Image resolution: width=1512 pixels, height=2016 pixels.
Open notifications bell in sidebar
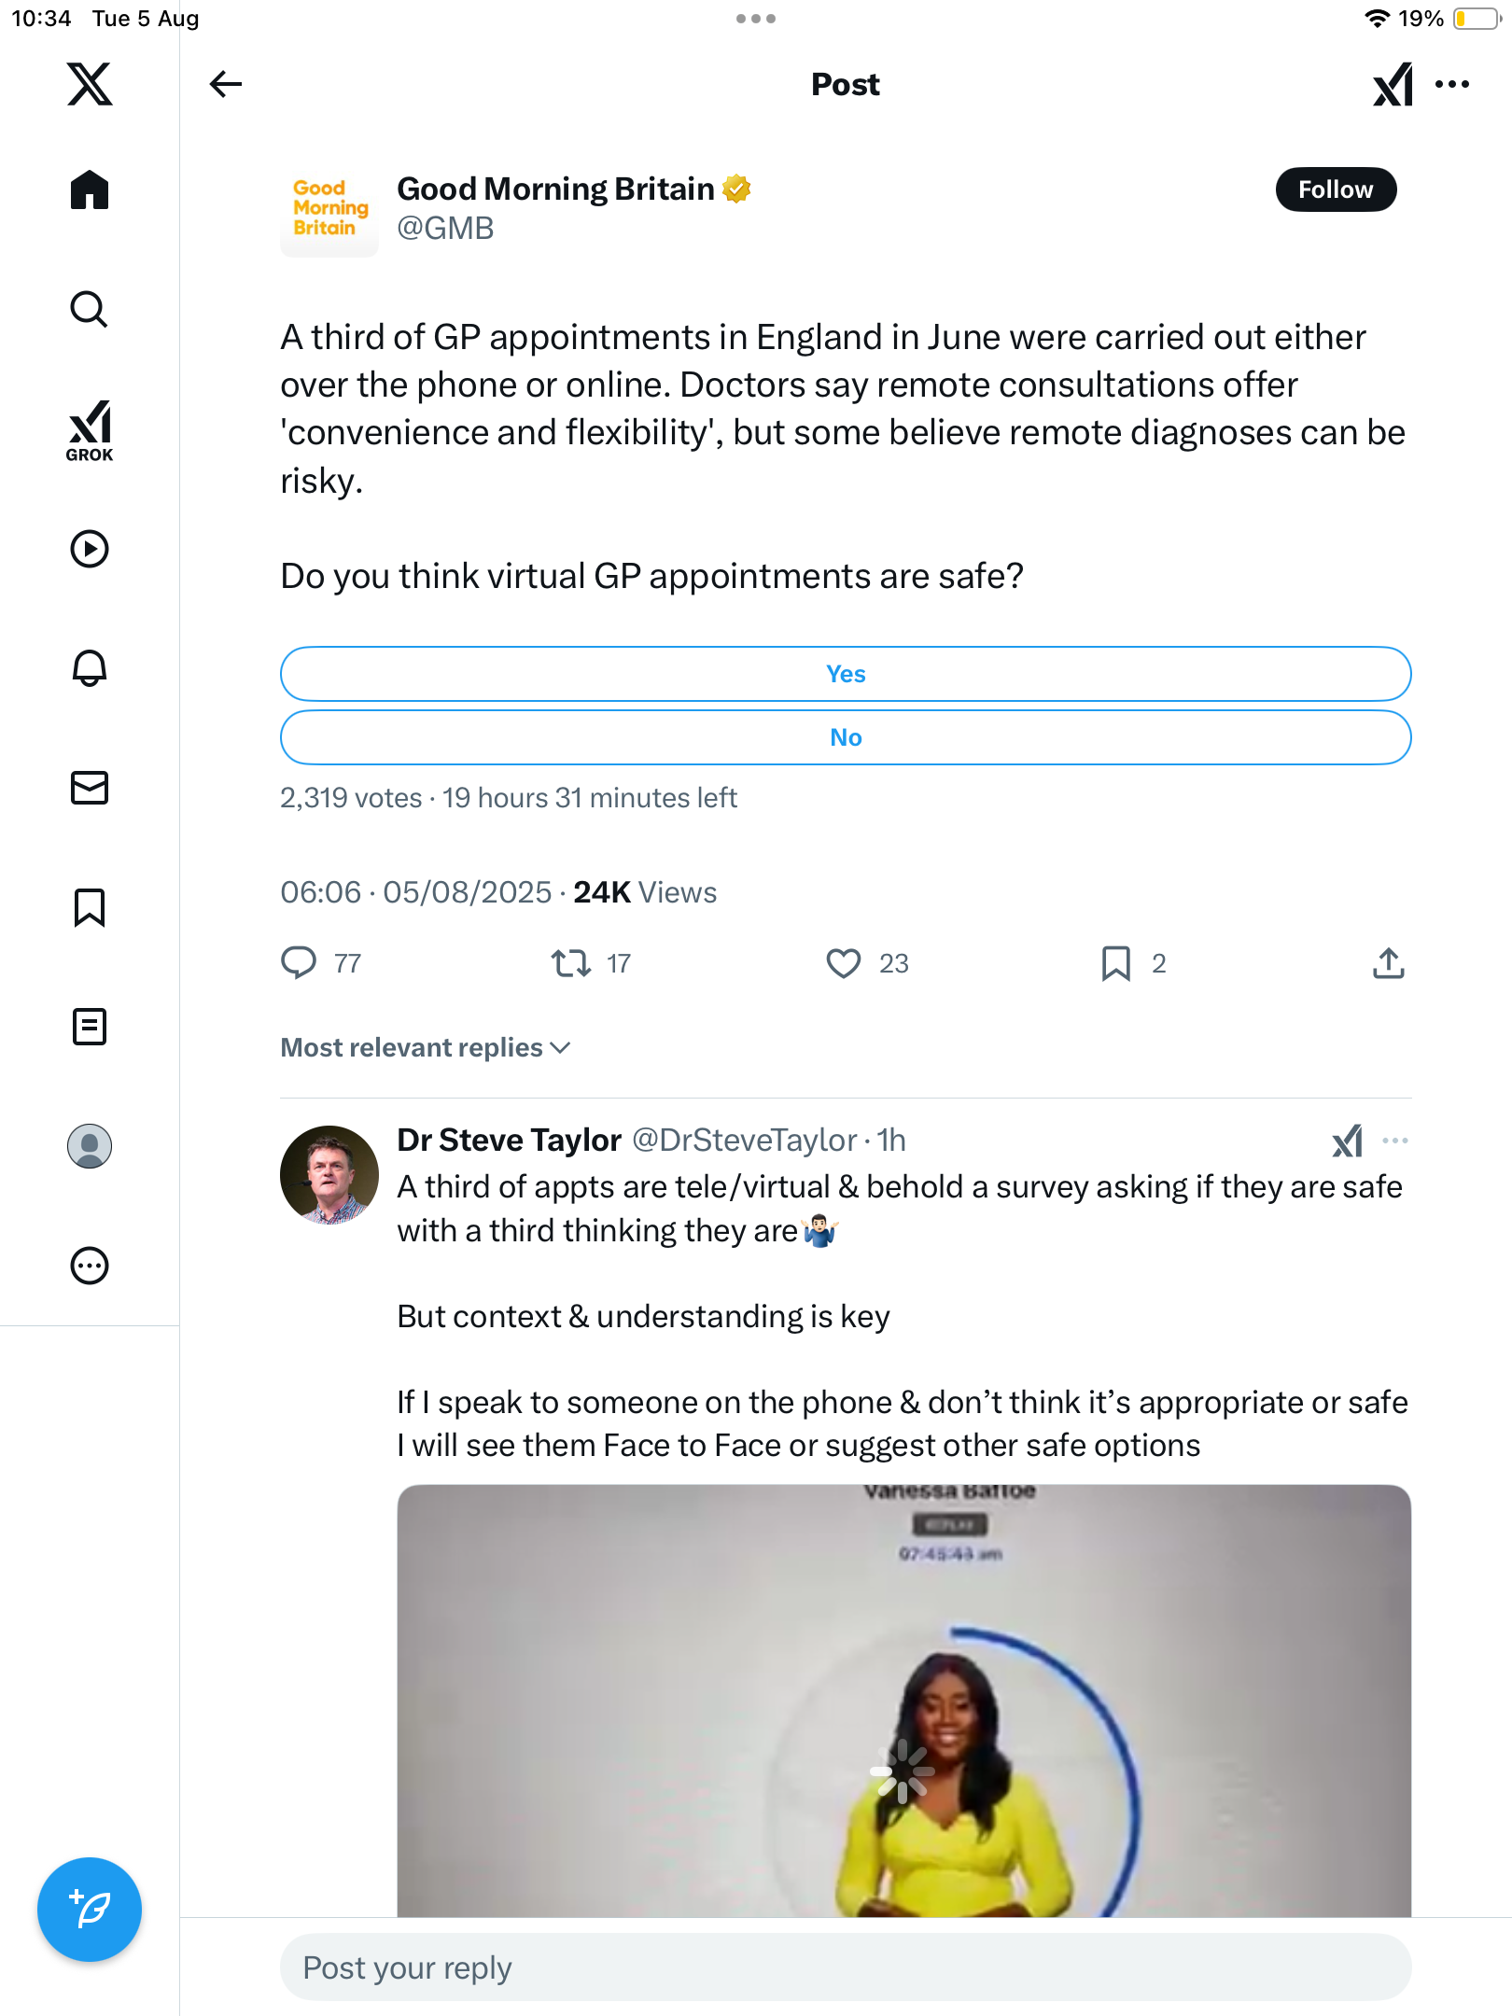[90, 668]
